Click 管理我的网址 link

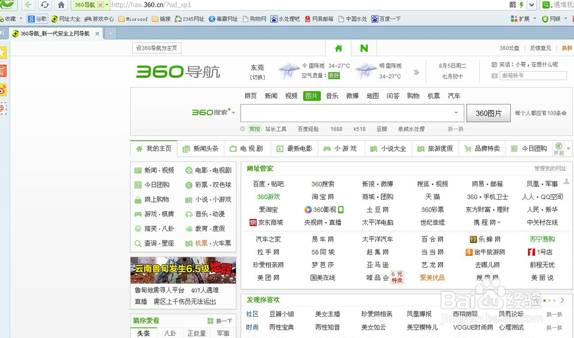(x=550, y=169)
